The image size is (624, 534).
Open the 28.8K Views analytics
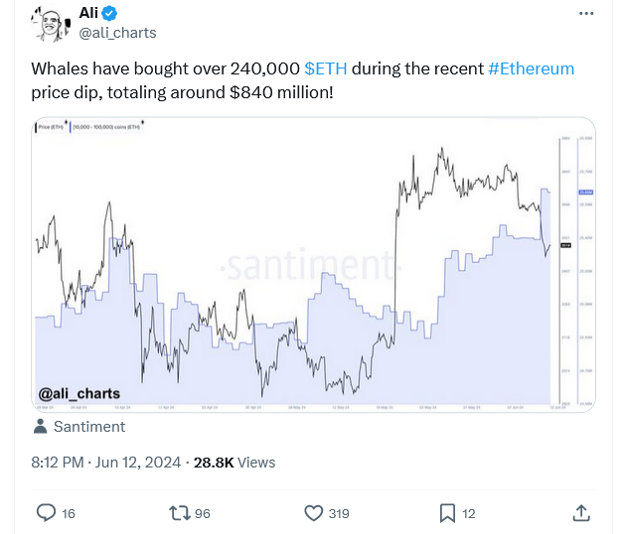pyautogui.click(x=234, y=463)
